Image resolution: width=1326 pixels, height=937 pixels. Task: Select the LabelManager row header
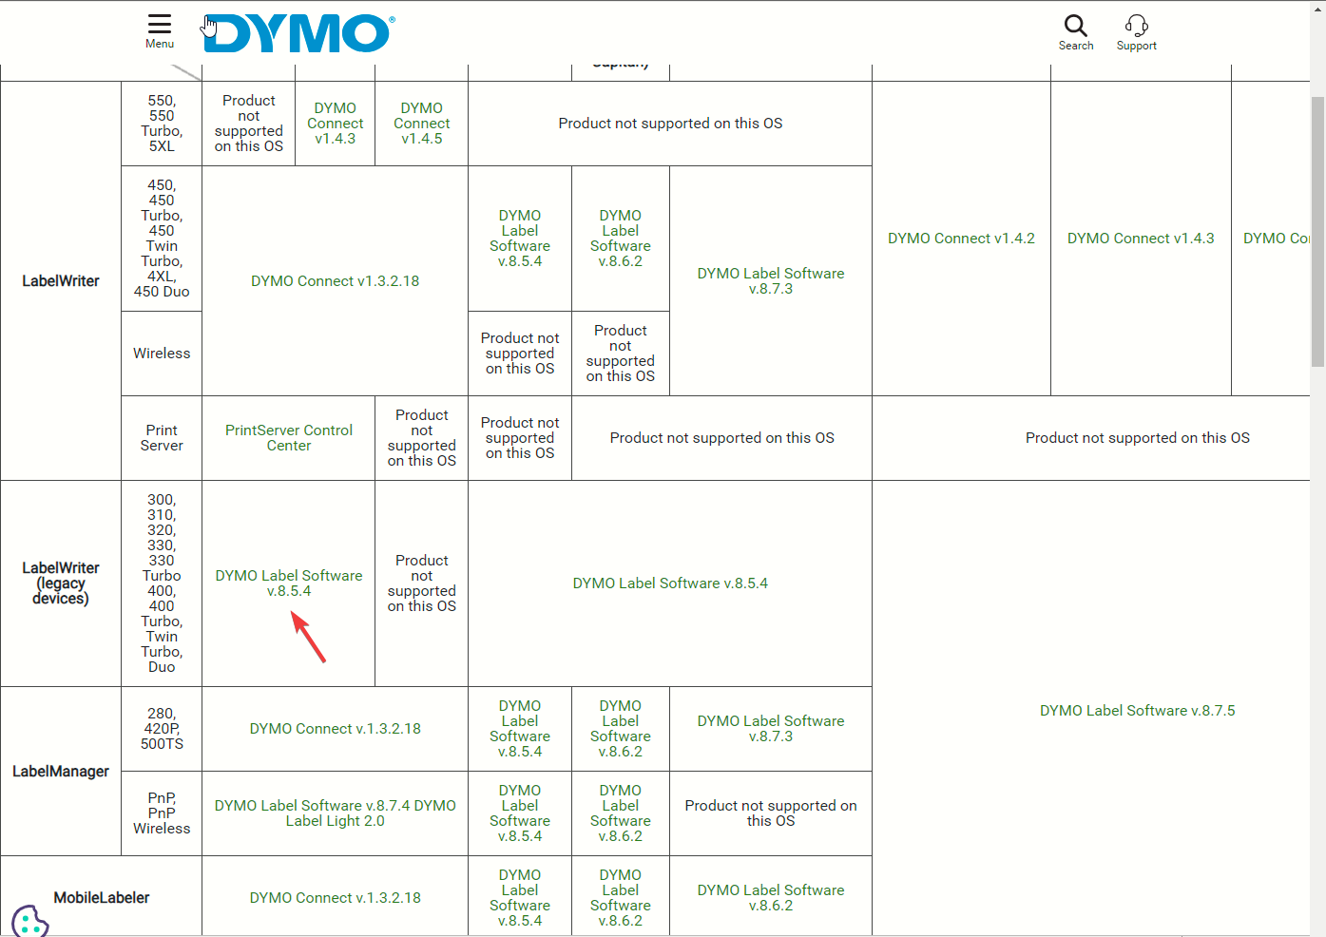coord(61,772)
